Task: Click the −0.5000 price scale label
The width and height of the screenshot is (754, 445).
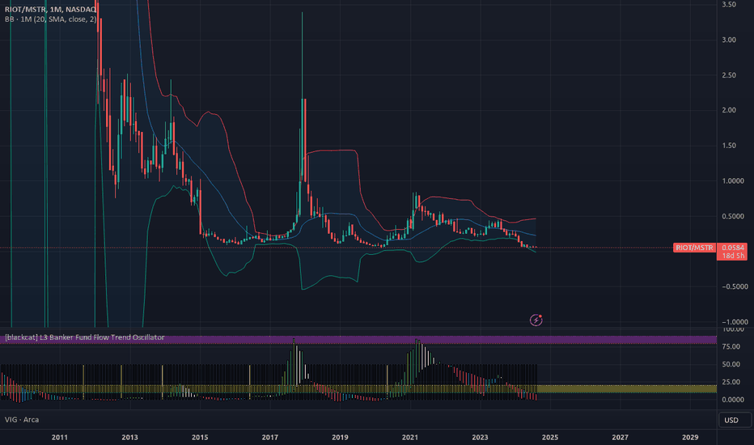Action: 735,286
